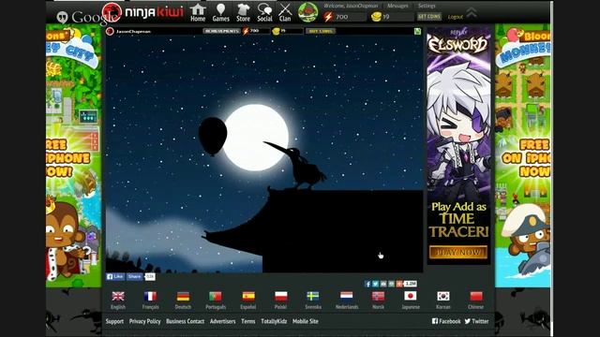Collapse the header with the double chevron
Viewport: 600px width, 337px height.
[x=472, y=12]
